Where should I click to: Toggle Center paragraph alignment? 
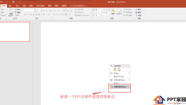(x=57, y=14)
